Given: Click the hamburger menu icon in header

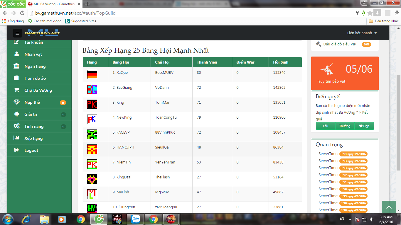Looking at the screenshot, I should [x=18, y=33].
